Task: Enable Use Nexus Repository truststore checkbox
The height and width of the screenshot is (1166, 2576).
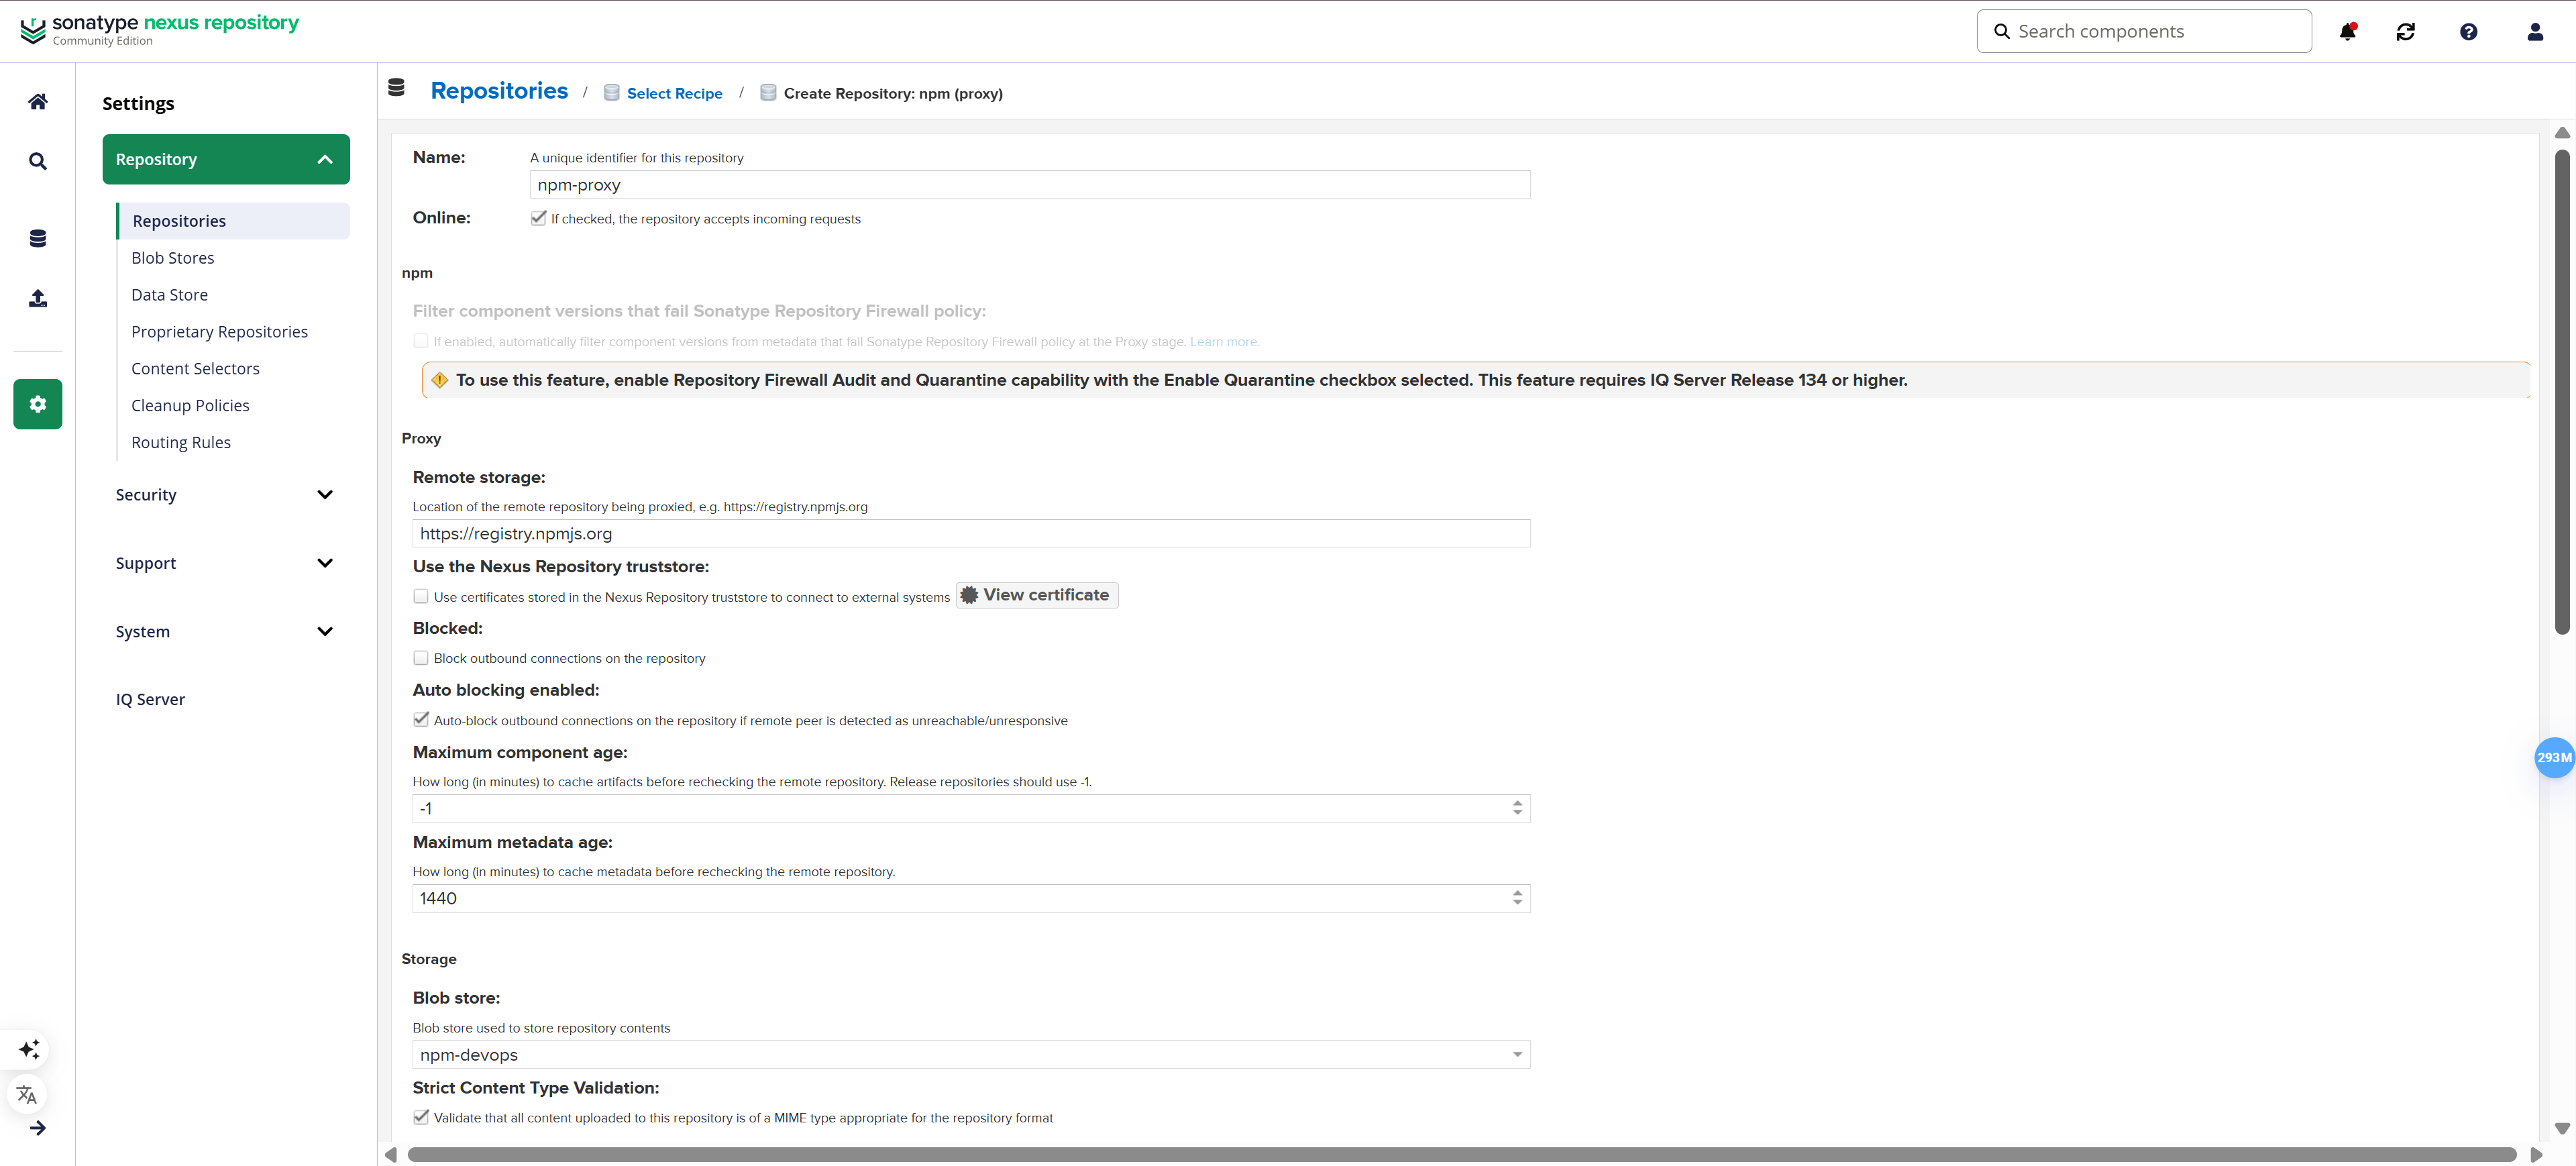Action: tap(421, 596)
